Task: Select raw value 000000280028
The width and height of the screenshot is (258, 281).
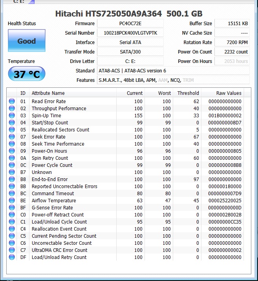Action: pos(225,215)
